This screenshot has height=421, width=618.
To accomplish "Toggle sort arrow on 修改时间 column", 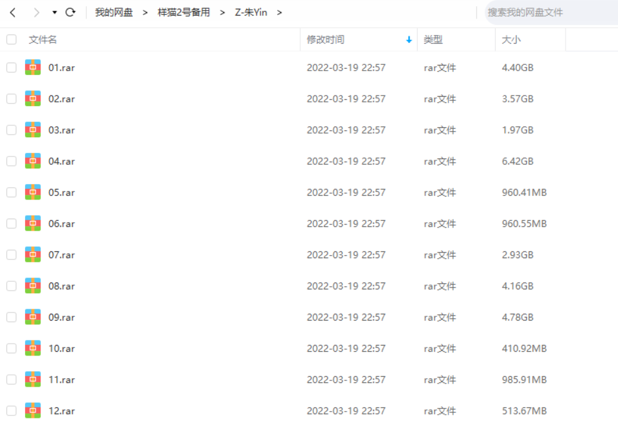I will point(409,40).
